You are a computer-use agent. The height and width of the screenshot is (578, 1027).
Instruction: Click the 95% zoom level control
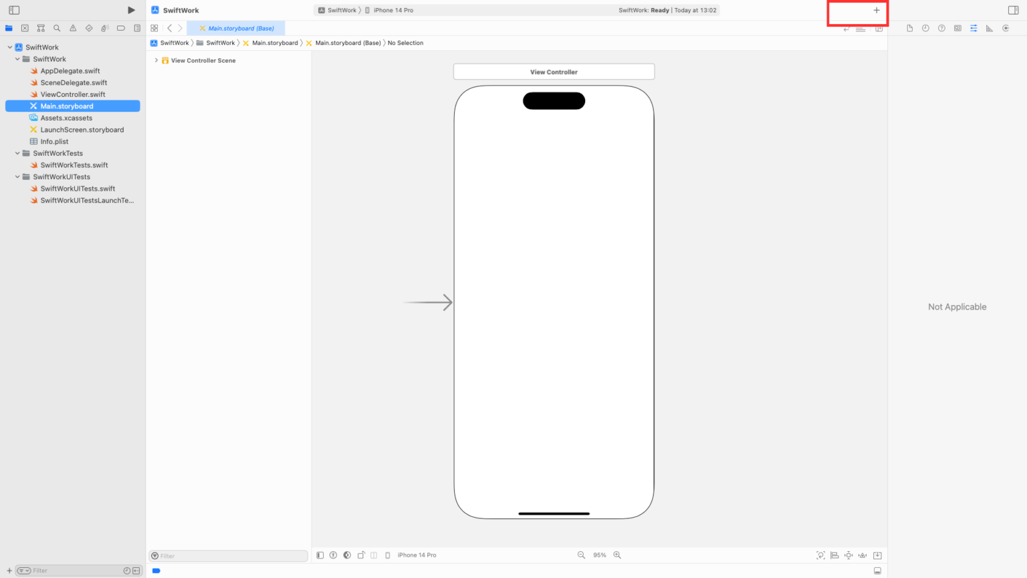tap(599, 555)
